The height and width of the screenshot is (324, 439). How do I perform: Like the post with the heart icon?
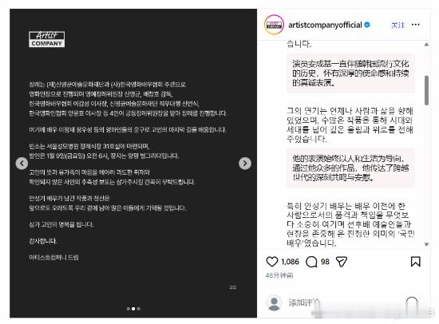coord(271,262)
